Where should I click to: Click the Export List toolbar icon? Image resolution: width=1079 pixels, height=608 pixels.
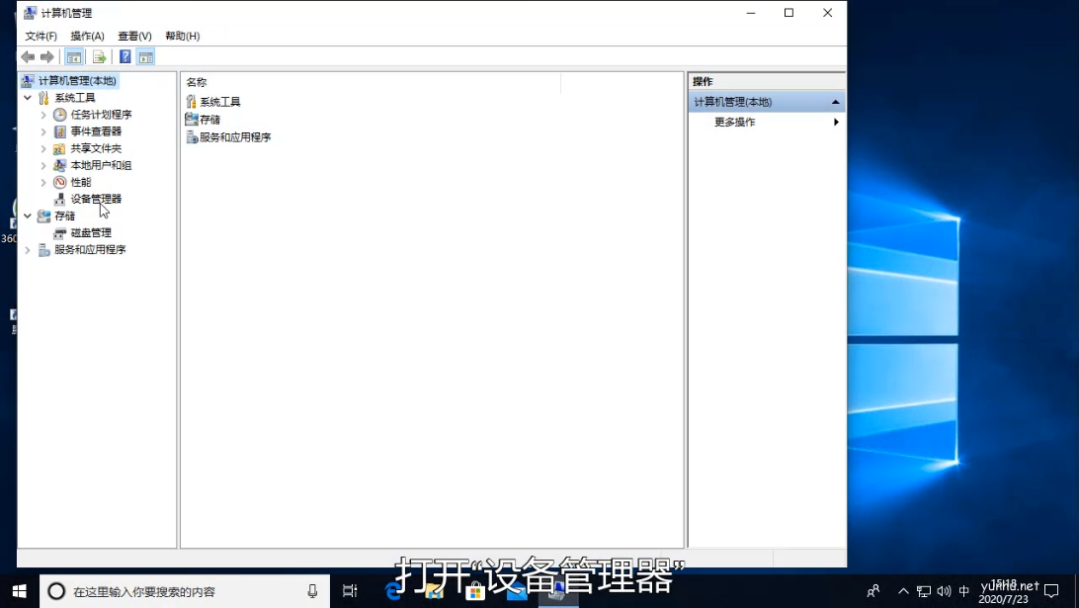[99, 57]
